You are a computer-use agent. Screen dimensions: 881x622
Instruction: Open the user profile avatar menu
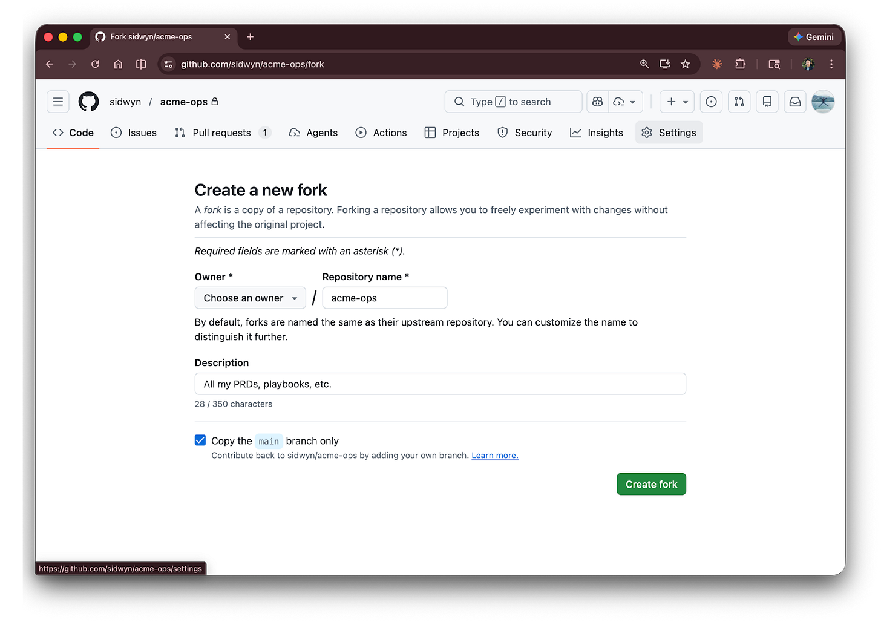823,102
